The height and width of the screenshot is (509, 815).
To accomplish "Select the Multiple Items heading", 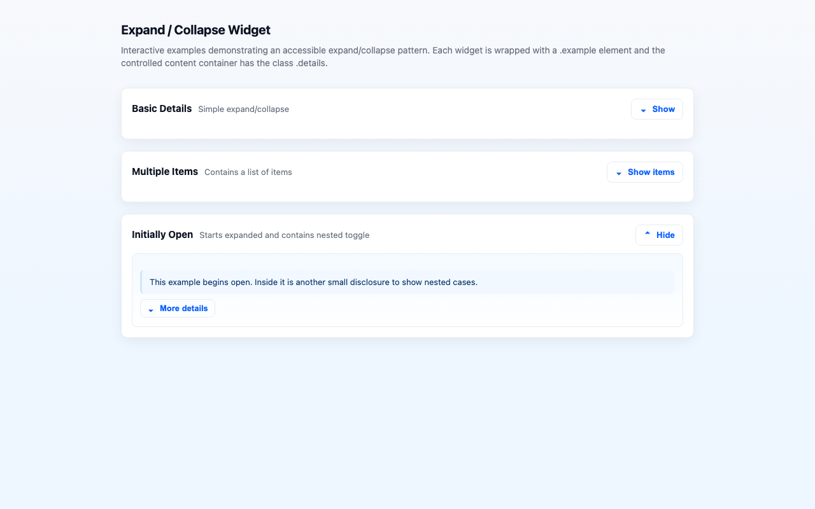I will point(165,172).
